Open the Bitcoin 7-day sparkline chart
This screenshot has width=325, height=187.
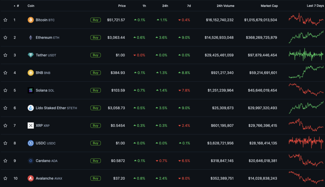click(306, 20)
